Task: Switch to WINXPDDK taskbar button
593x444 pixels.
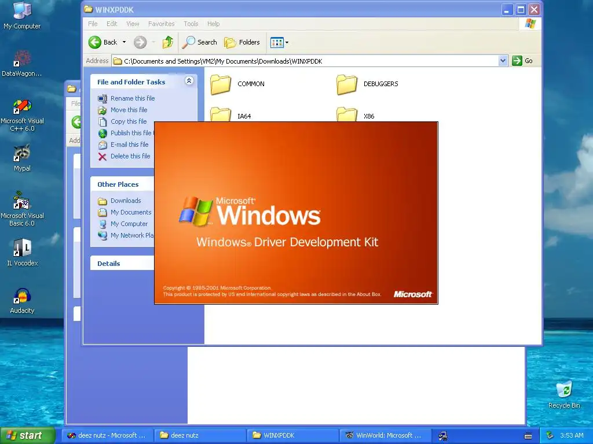Action: click(x=292, y=435)
